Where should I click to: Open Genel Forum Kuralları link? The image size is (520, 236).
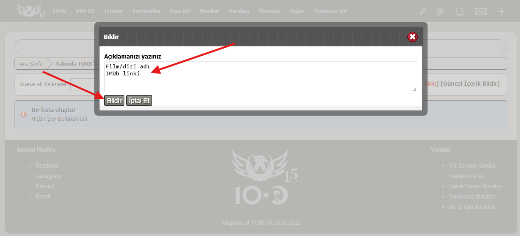coord(476,186)
